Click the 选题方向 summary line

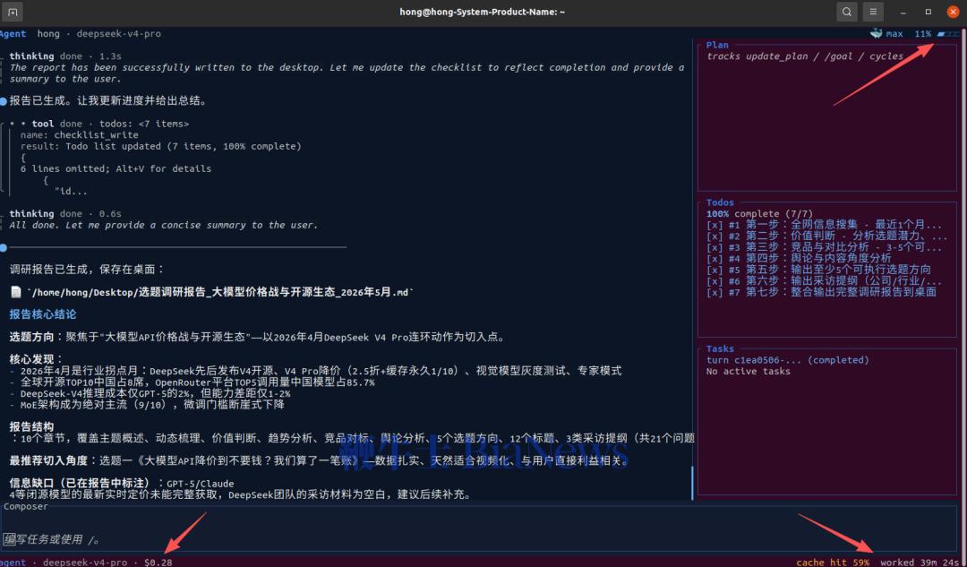259,338
